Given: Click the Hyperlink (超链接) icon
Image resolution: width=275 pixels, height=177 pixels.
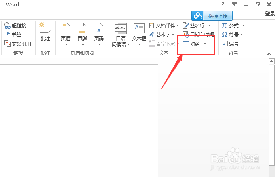Looking at the screenshot, I should pyautogui.click(x=8, y=25).
